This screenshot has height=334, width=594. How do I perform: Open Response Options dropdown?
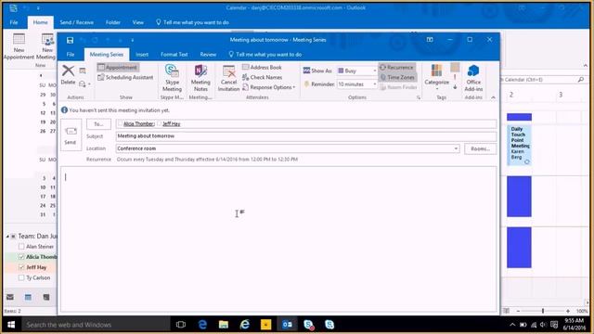(x=268, y=87)
